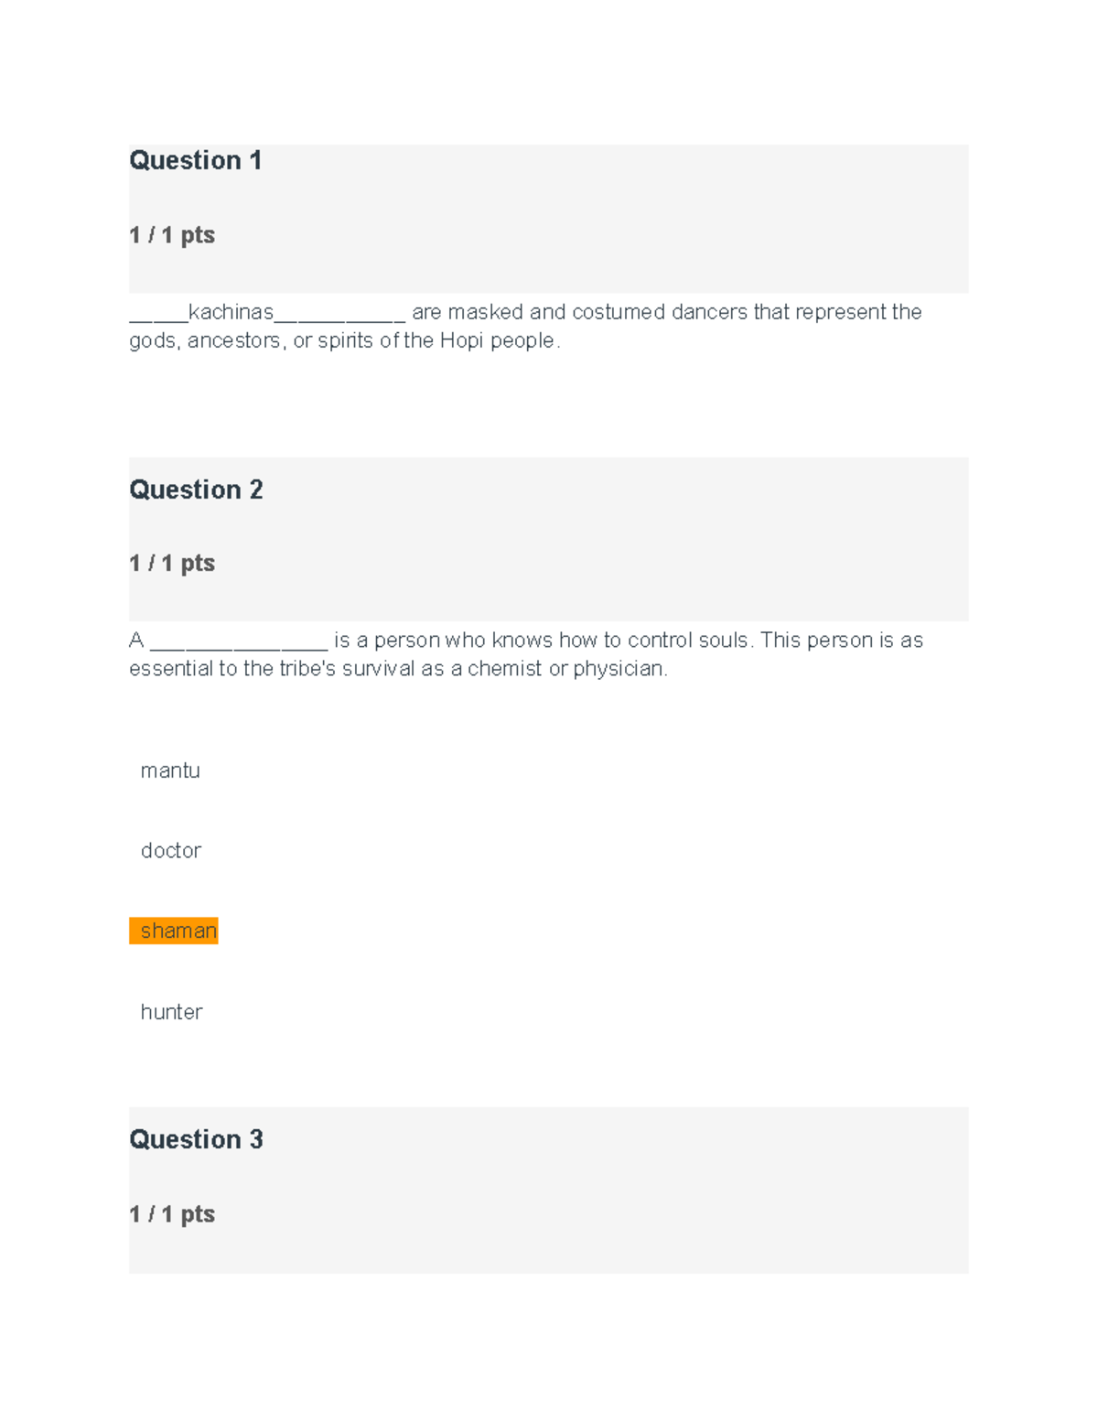
Task: Click the 'Question 3' heading
Action: tap(196, 1139)
